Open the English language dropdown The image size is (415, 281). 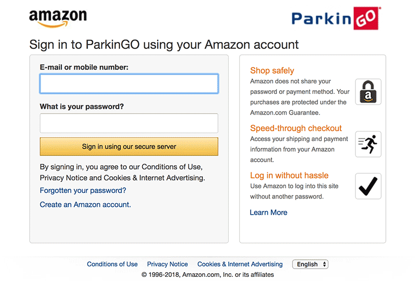click(310, 264)
